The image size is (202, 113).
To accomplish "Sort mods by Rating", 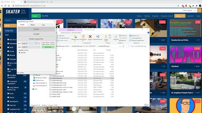I will point(147,16).
